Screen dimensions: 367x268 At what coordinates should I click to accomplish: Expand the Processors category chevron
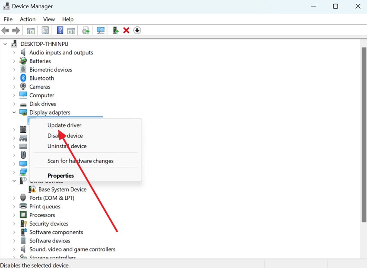14,215
